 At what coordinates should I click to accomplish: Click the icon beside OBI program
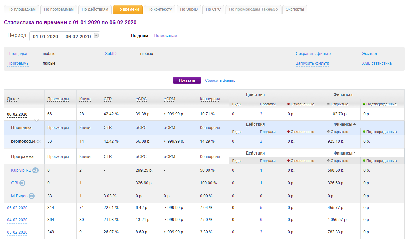[22, 183]
